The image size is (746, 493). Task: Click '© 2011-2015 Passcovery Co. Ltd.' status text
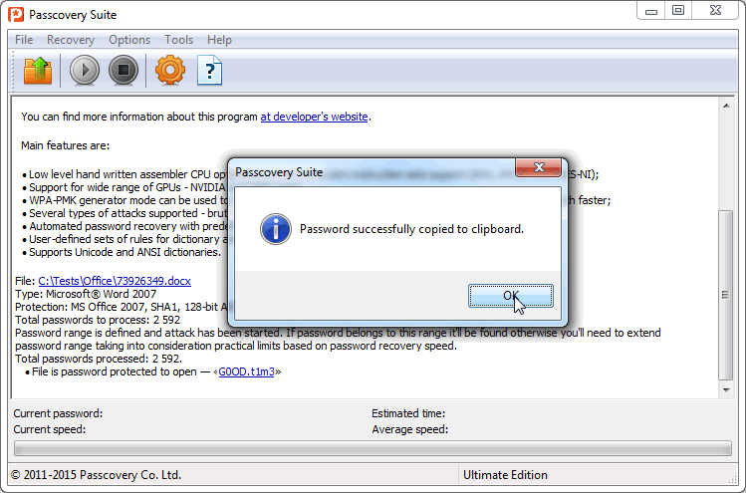(96, 475)
